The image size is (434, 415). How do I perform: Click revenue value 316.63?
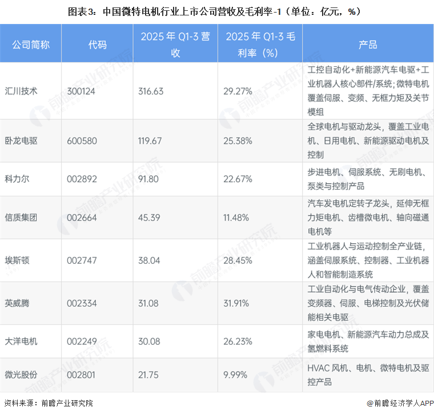click(x=151, y=91)
